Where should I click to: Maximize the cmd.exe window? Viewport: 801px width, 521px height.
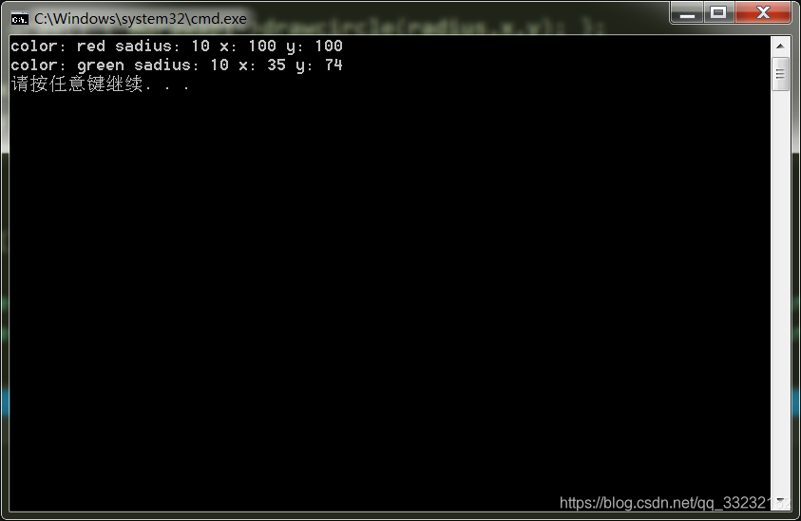(718, 12)
